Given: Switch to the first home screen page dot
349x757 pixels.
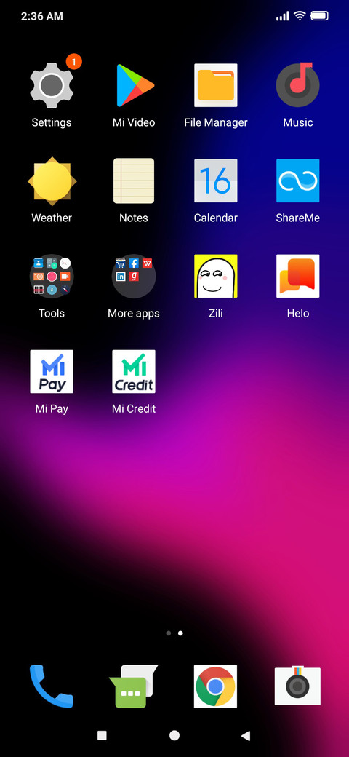Looking at the screenshot, I should click(168, 633).
